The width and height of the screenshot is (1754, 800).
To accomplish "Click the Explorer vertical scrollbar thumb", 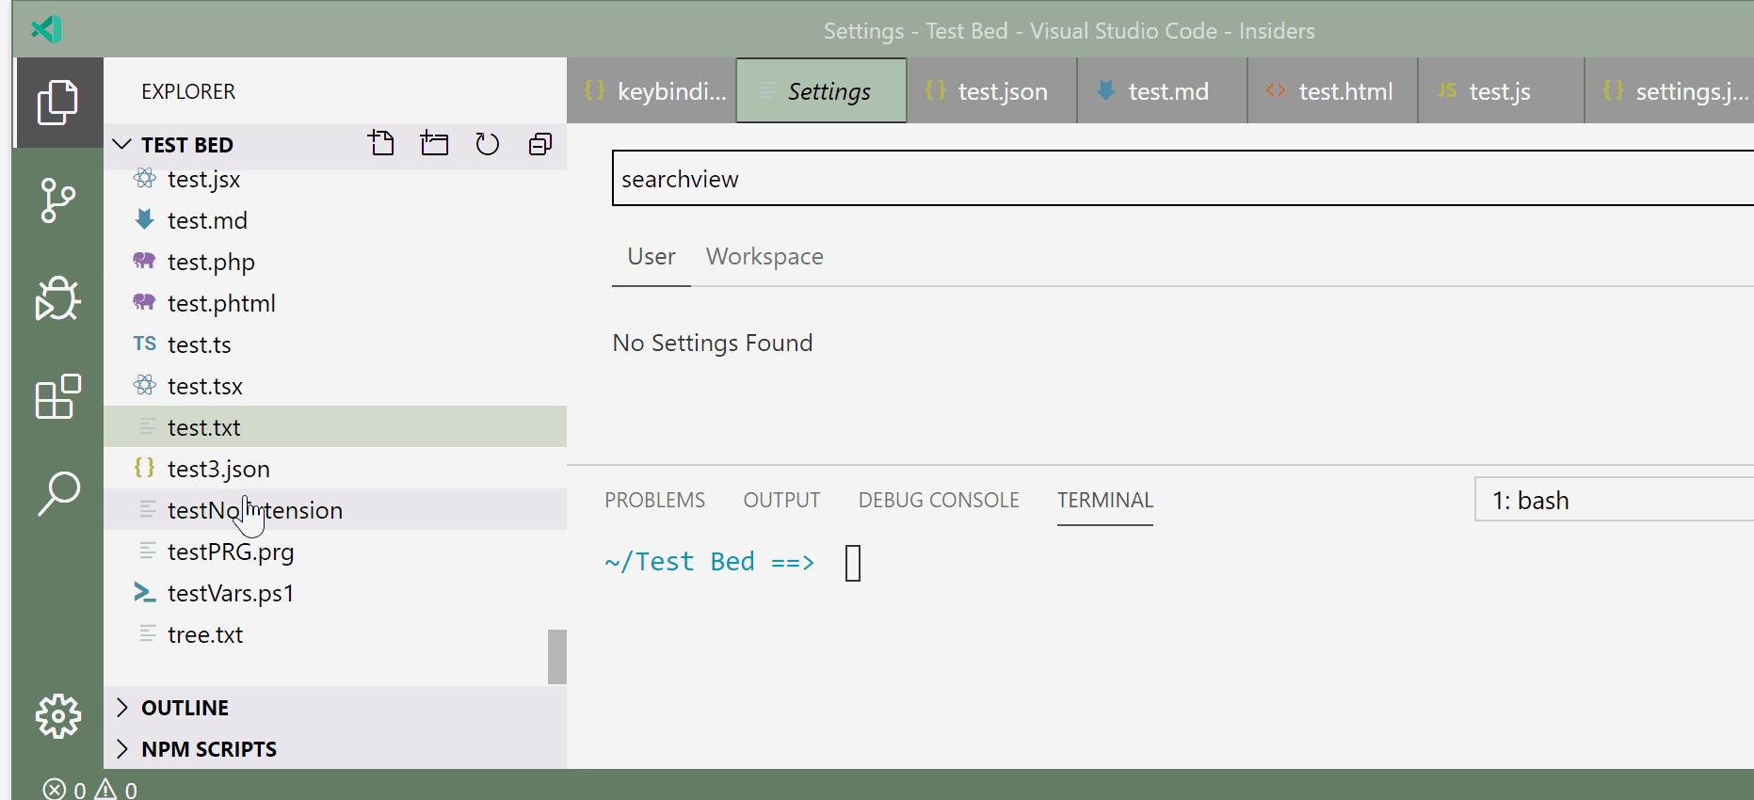I will pos(557,656).
